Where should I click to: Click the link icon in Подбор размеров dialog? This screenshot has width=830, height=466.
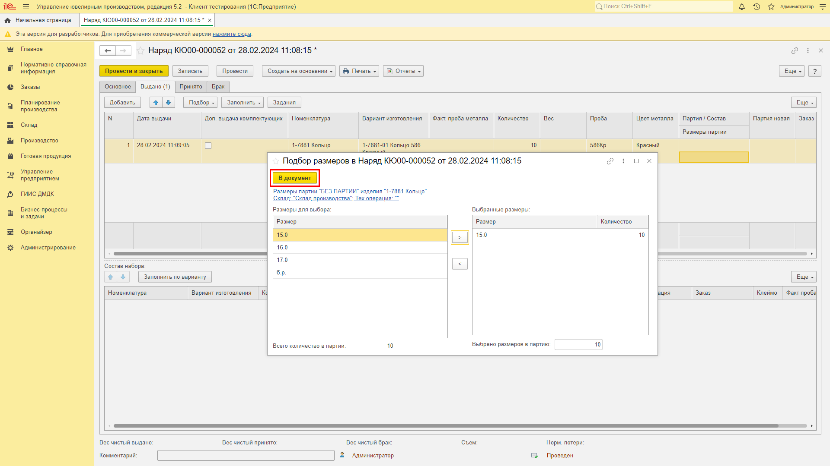pos(610,161)
